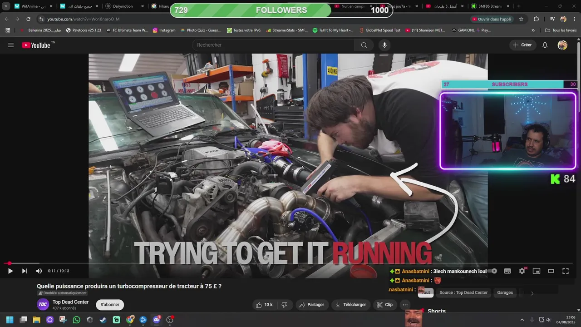Screen dimensions: 581x327
Task: Select Source : Top Dead Center chip
Action: 463,293
